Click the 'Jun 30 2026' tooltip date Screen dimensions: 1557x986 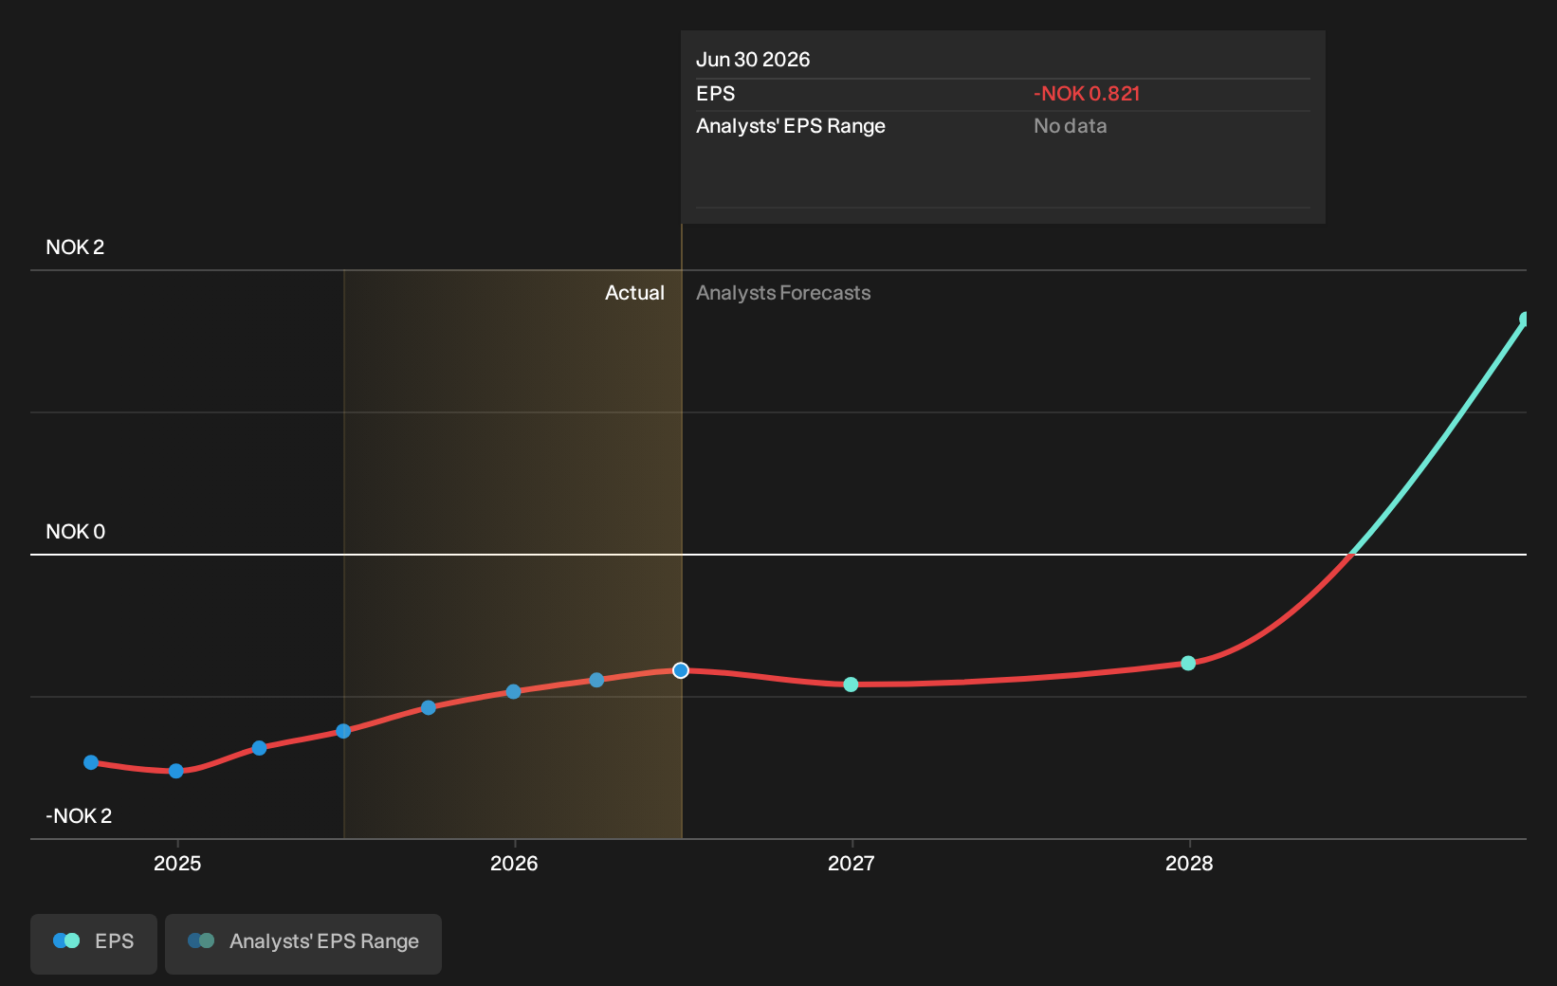[x=753, y=60]
